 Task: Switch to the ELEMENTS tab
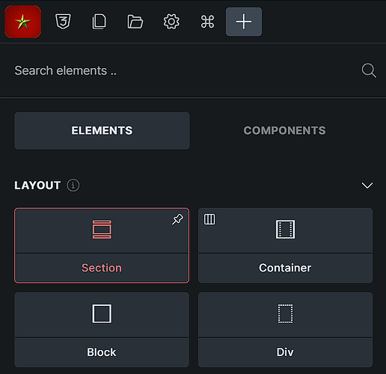coord(102,131)
